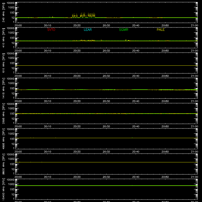
Task: Click the red SVTO station label
Action: 51,30
